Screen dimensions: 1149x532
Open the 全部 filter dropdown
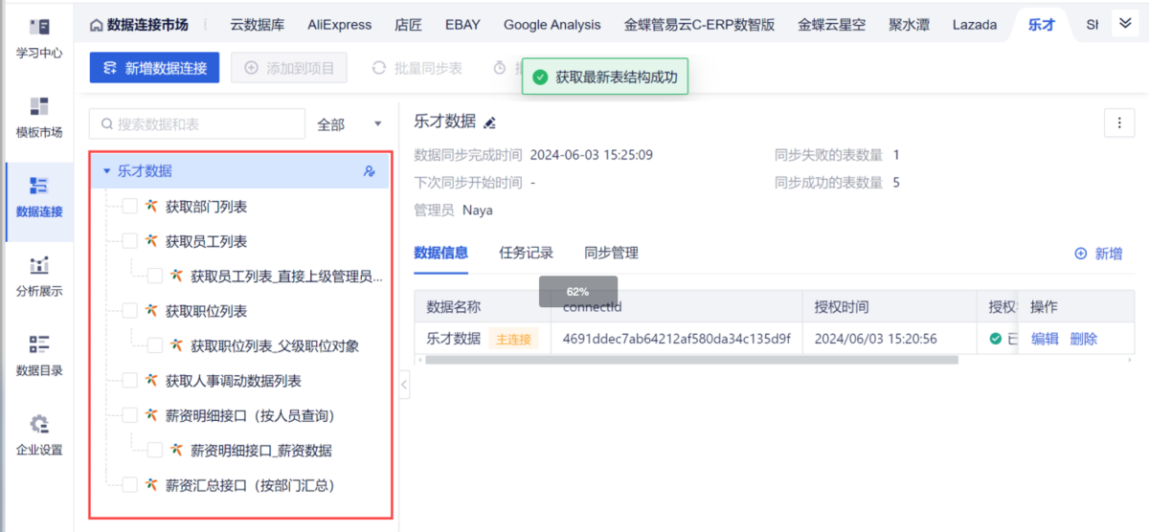tap(349, 124)
